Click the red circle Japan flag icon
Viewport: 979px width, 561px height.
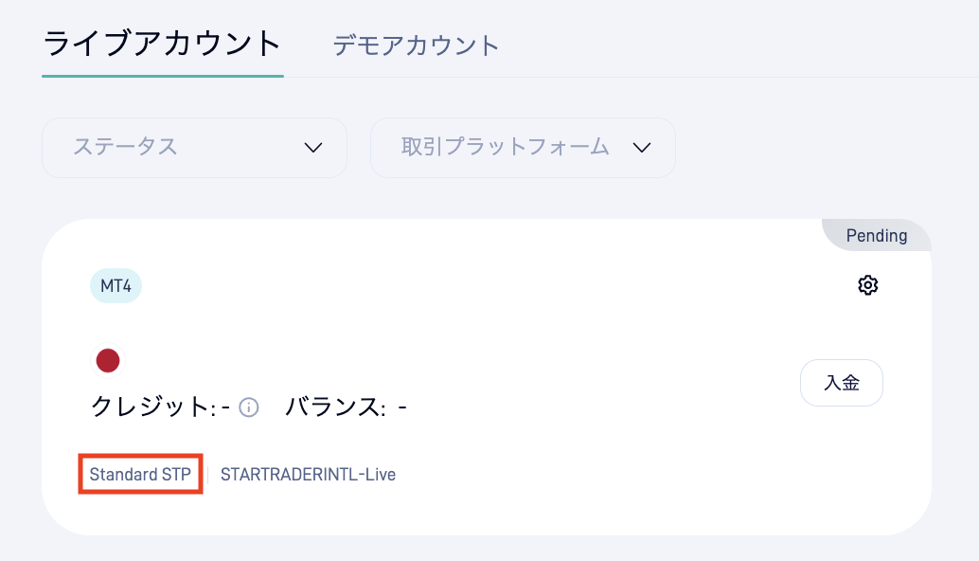pos(108,360)
